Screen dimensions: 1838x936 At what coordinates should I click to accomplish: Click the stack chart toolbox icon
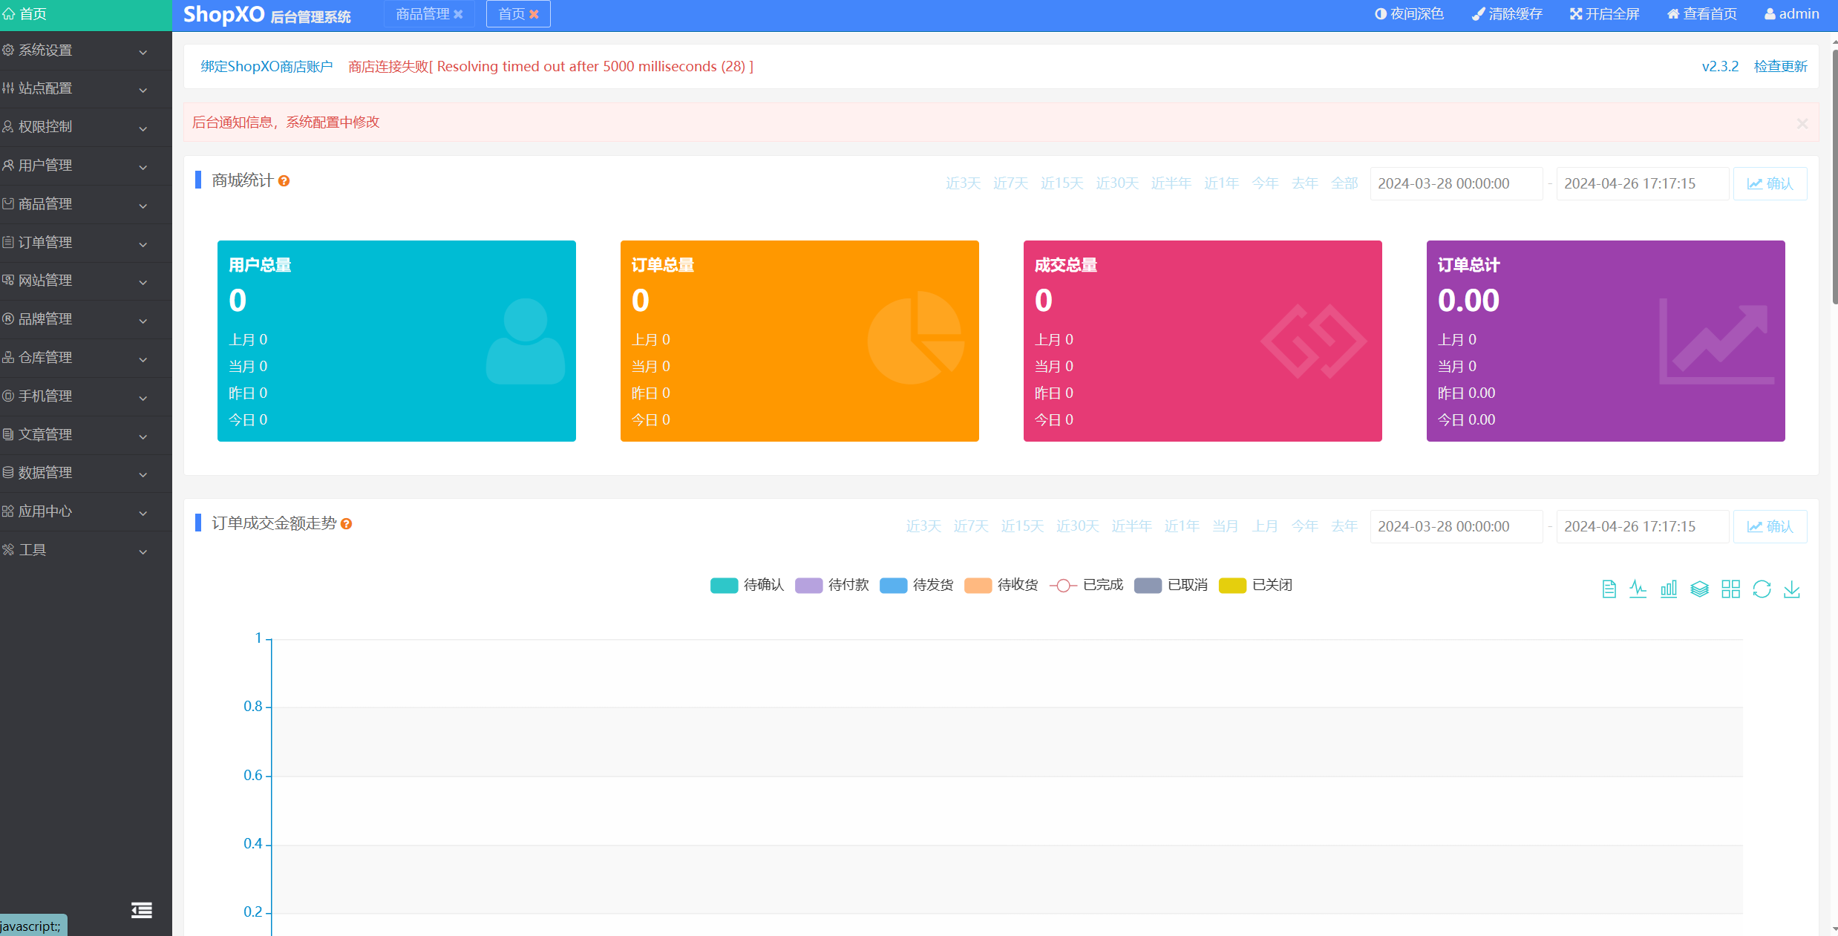pyautogui.click(x=1699, y=589)
